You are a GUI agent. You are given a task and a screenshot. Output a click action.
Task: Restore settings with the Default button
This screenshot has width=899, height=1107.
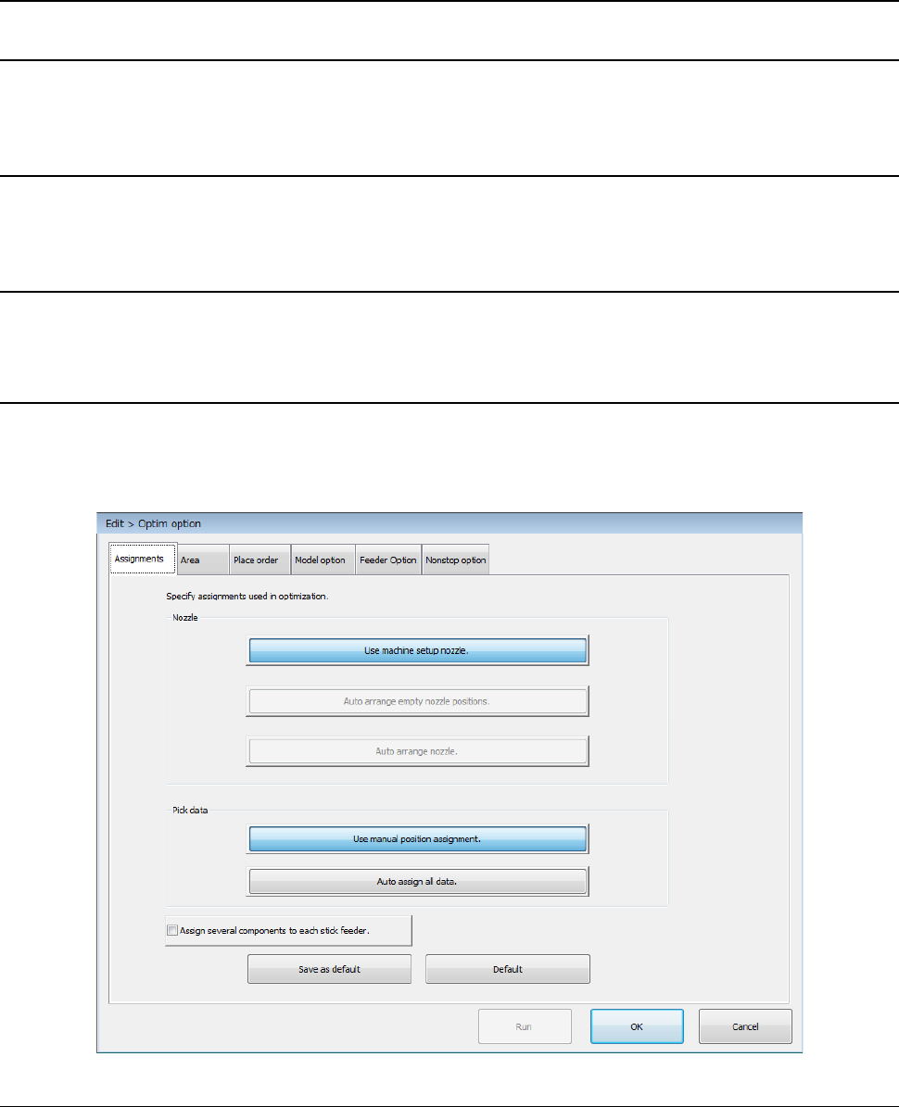pos(508,969)
